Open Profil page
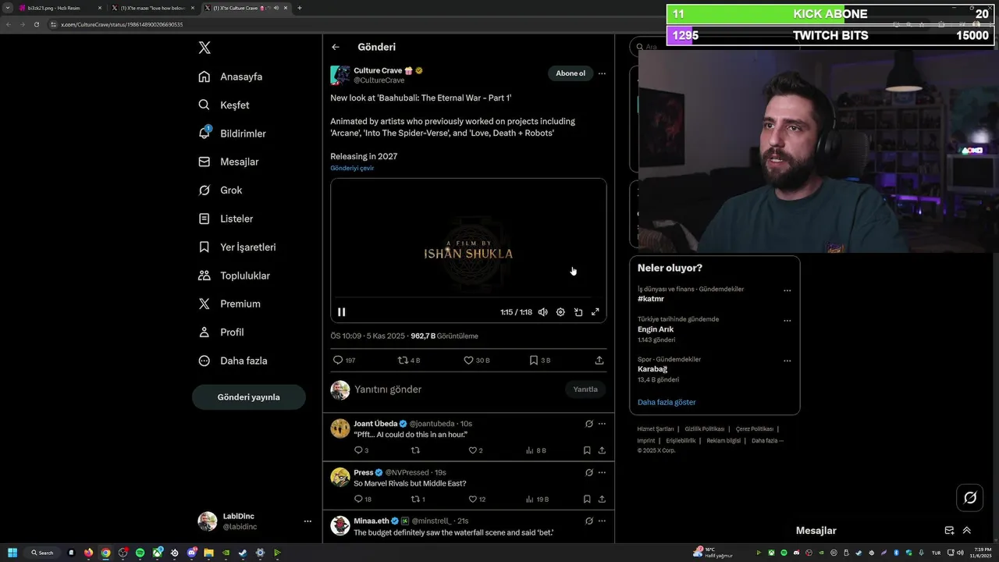Screen dimensions: 999x562 (222, 332)
